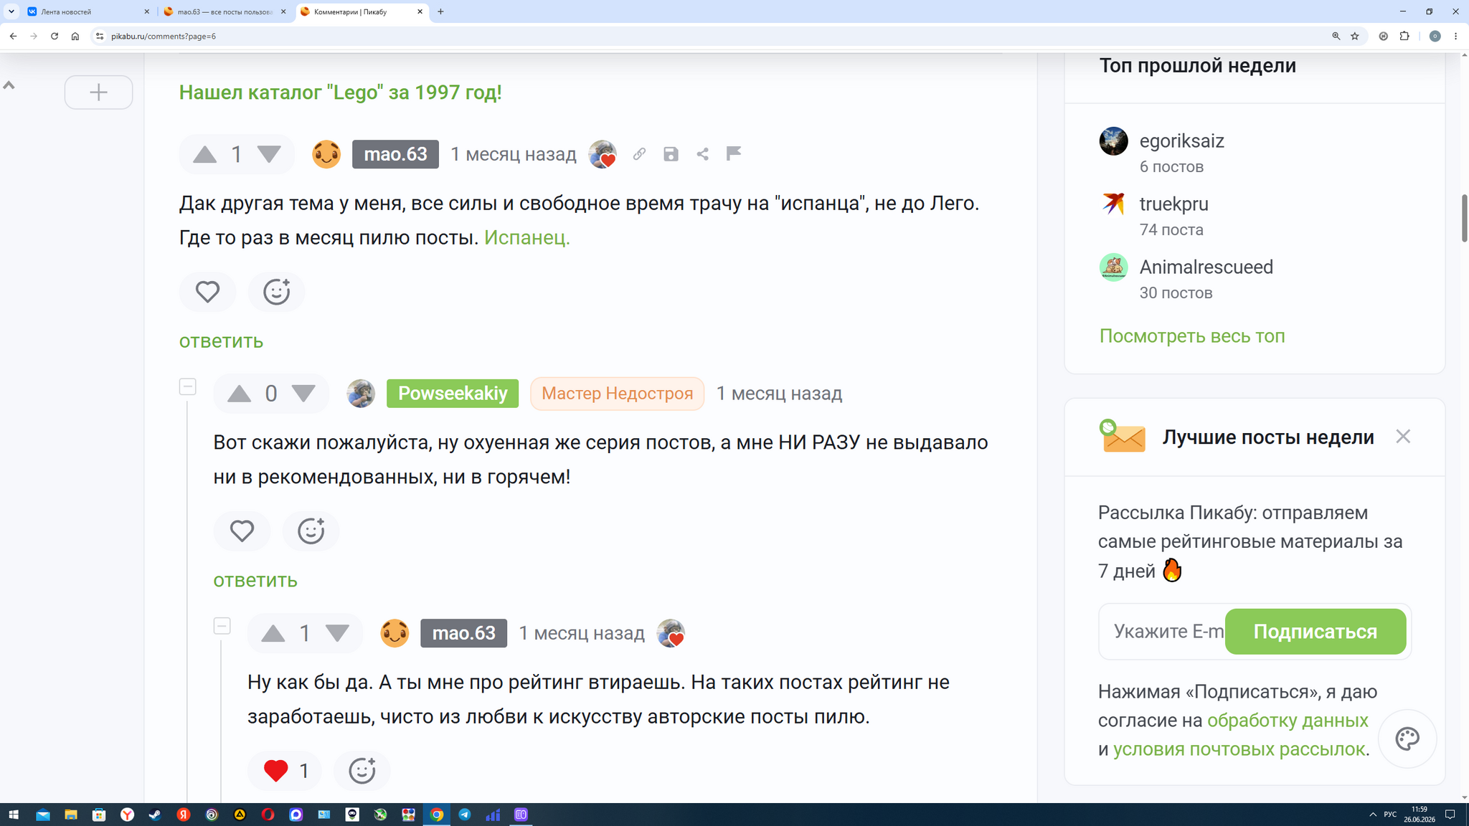Switch to the Лента новостей tab
The image size is (1469, 826).
click(86, 11)
